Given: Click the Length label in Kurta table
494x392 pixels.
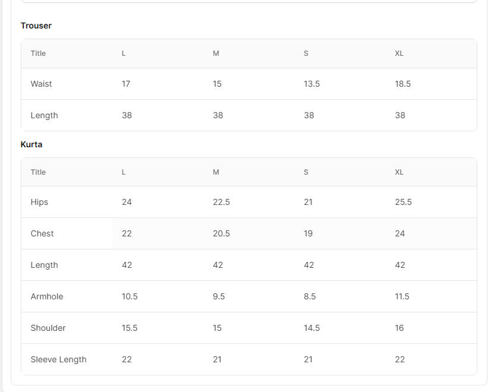Looking at the screenshot, I should [45, 265].
